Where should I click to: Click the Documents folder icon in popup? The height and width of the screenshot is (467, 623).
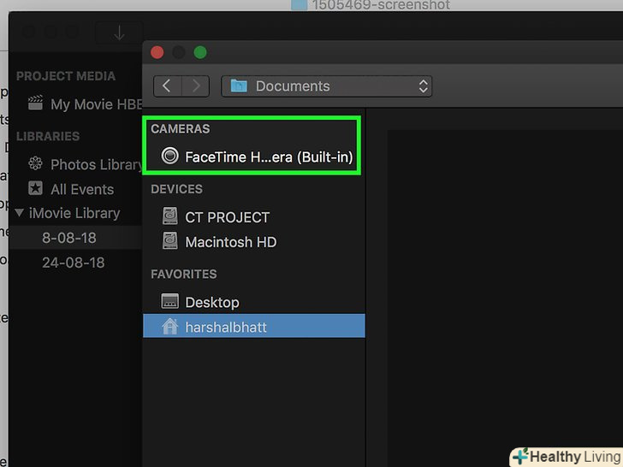click(239, 86)
